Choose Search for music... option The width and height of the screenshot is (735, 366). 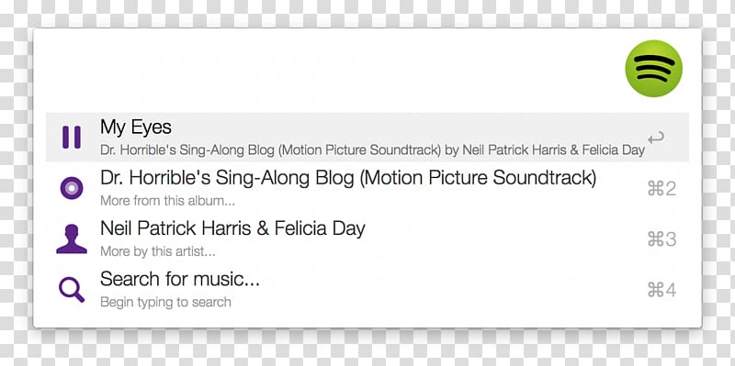pos(180,279)
